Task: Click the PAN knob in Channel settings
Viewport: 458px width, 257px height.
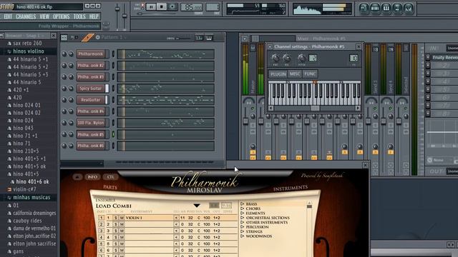Action: [x=275, y=58]
